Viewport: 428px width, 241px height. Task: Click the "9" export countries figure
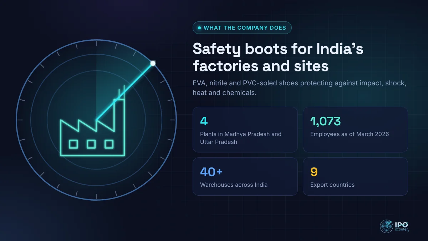pos(314,172)
